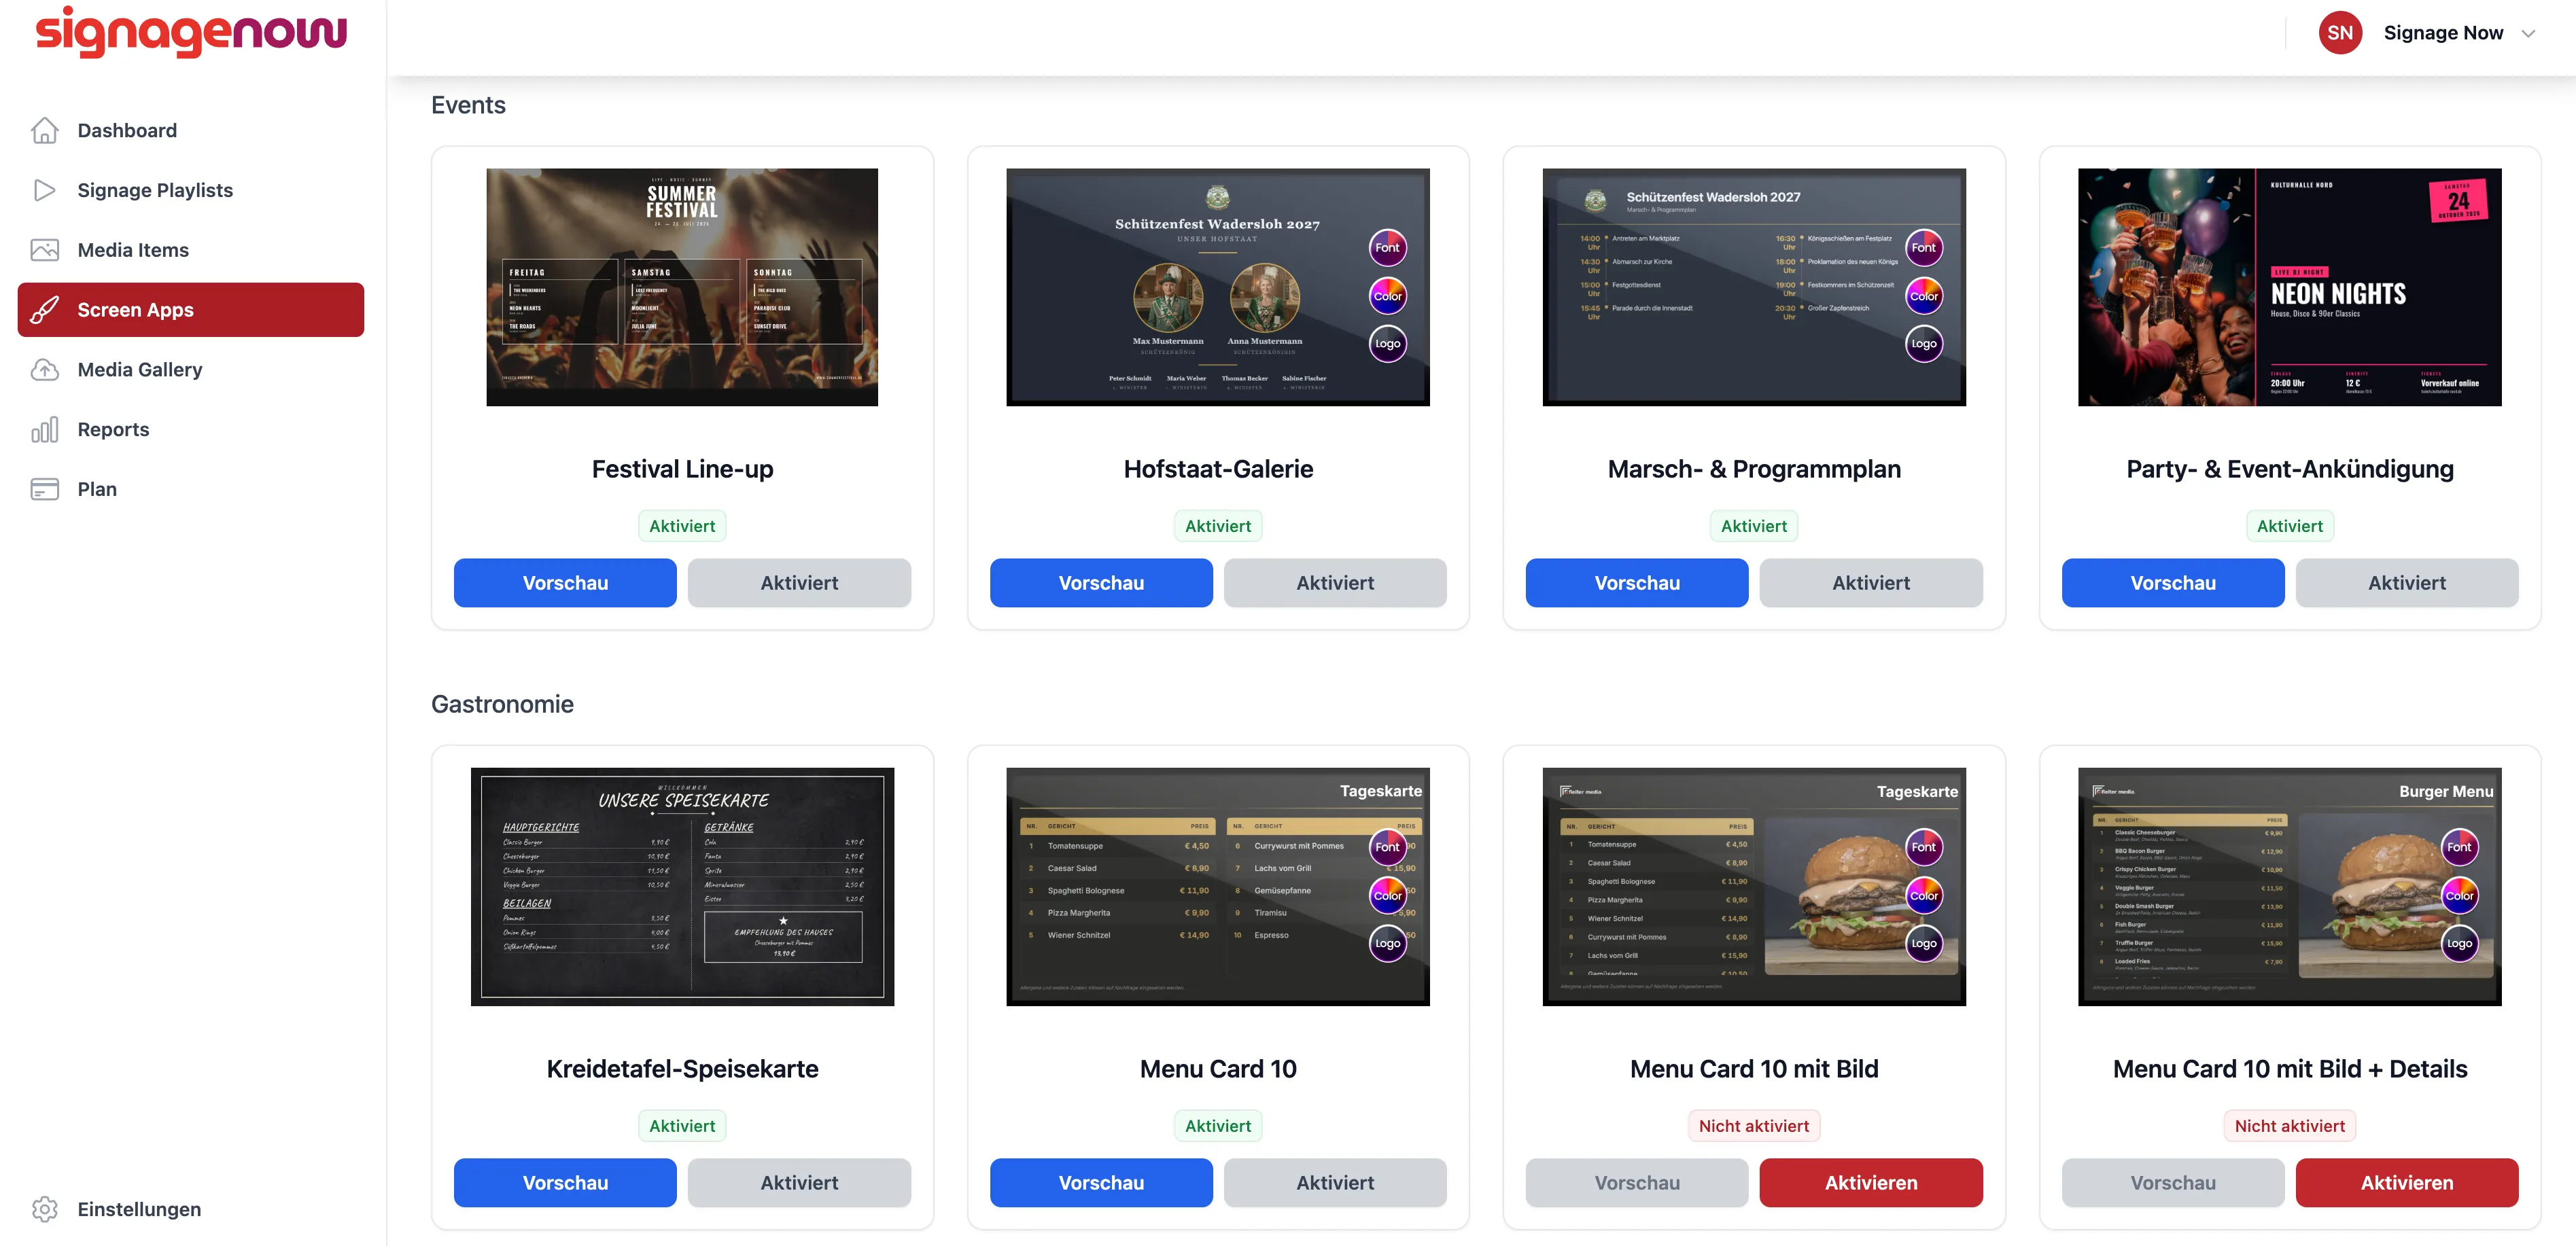The width and height of the screenshot is (2576, 1246).
Task: Click the Logo badge on Hofstaat-Galerie
Action: pyautogui.click(x=1387, y=344)
